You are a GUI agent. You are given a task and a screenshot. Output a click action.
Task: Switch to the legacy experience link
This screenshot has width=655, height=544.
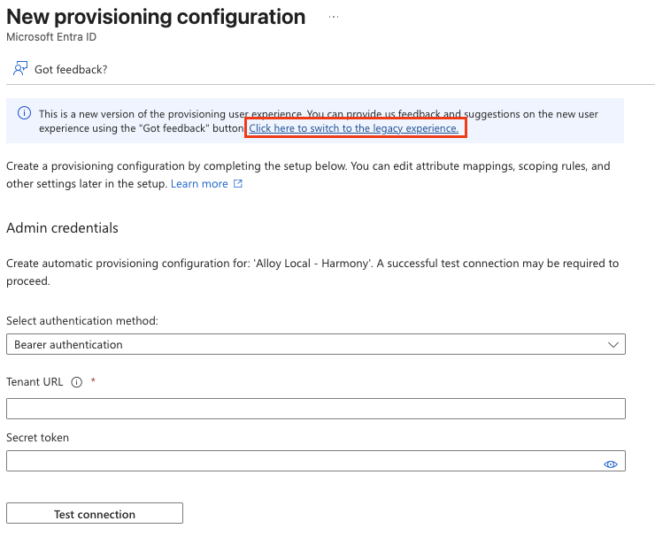coord(354,128)
